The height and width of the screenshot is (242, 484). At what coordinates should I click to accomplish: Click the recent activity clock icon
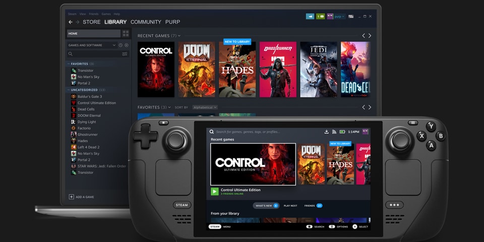pos(120,45)
